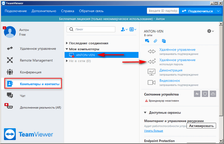This screenshot has width=224, height=144.
Task: Open the gear settings dropdown for ANTON-VEN
Action: (210, 31)
